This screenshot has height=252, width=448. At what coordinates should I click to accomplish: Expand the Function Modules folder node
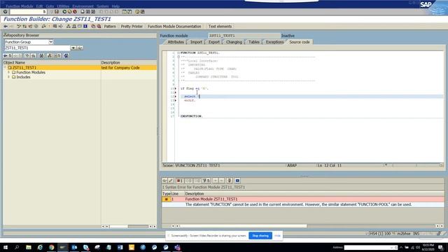tap(9, 72)
